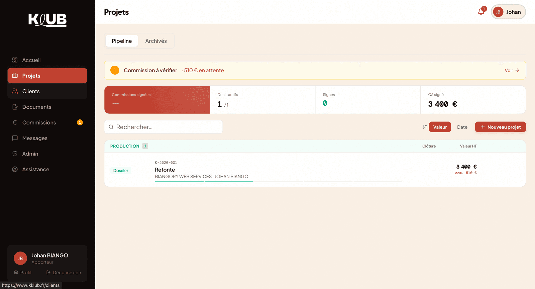This screenshot has width=535, height=289.
Task: Create a Nouveau projet
Action: tap(500, 127)
